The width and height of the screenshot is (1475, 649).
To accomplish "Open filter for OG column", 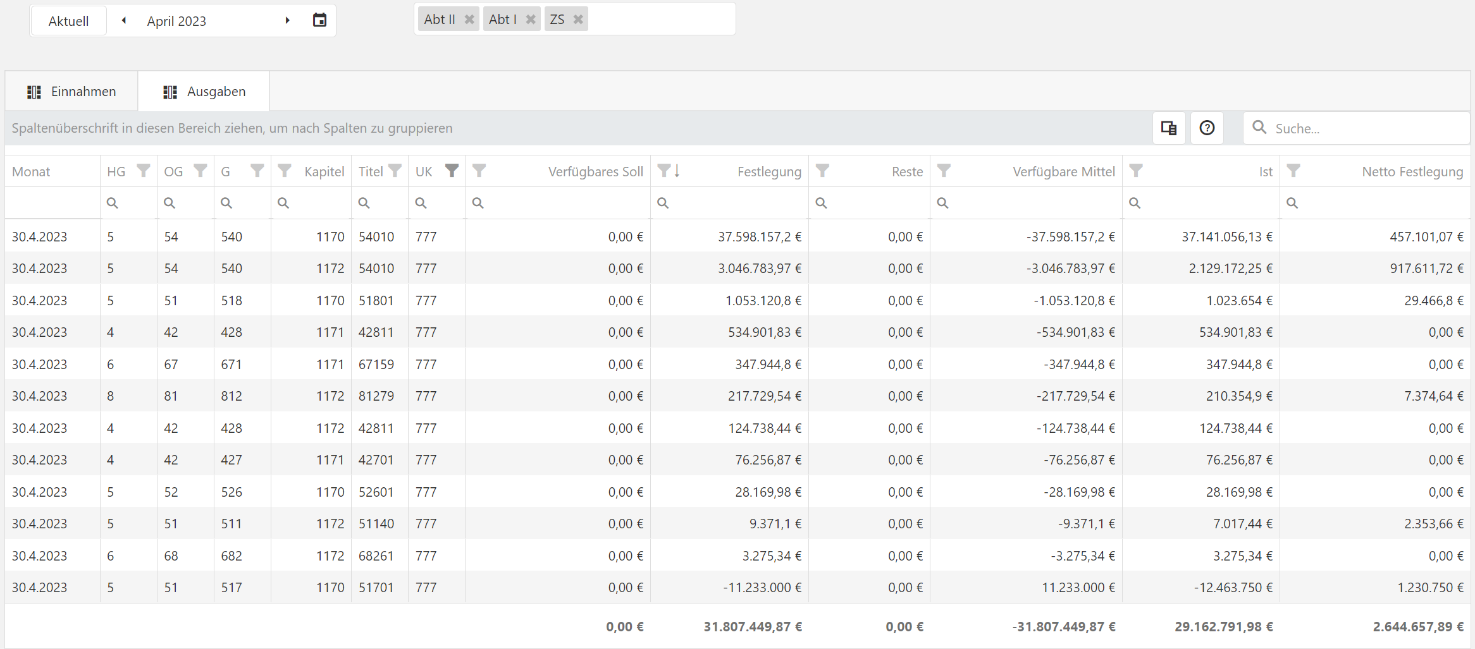I will [201, 171].
